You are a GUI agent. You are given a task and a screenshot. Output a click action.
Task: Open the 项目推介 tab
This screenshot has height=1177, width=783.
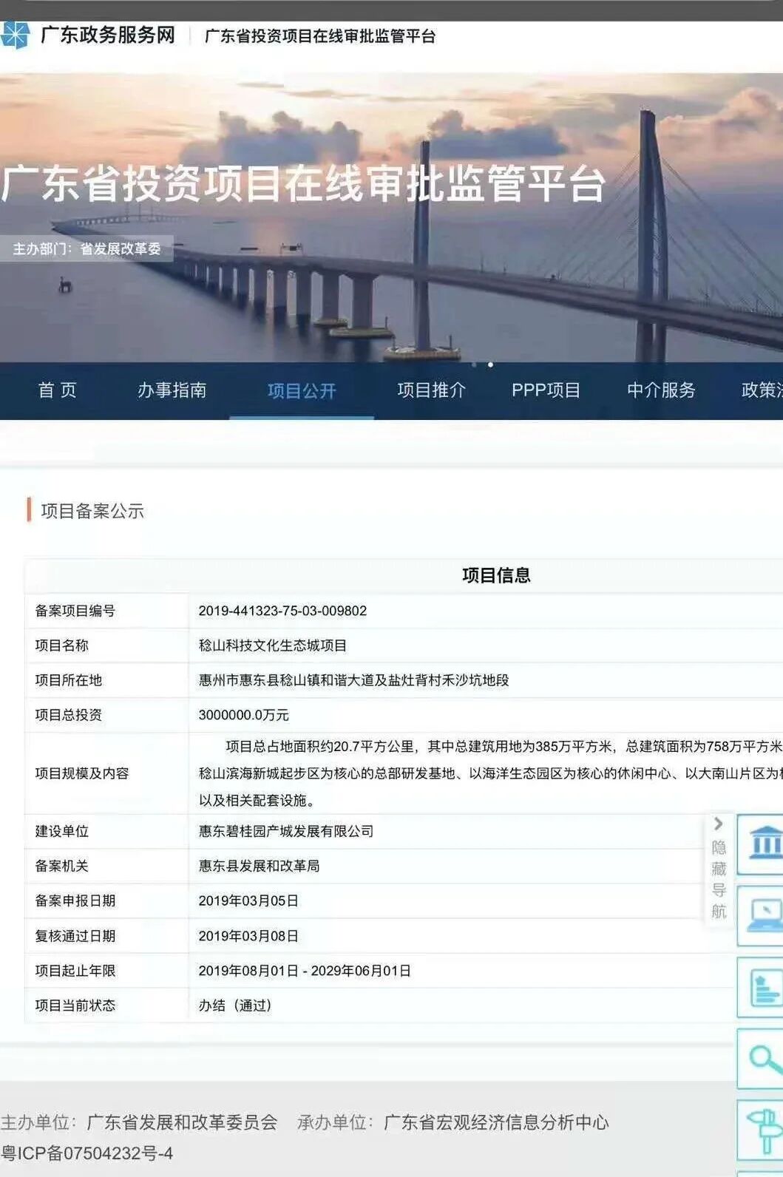(432, 390)
